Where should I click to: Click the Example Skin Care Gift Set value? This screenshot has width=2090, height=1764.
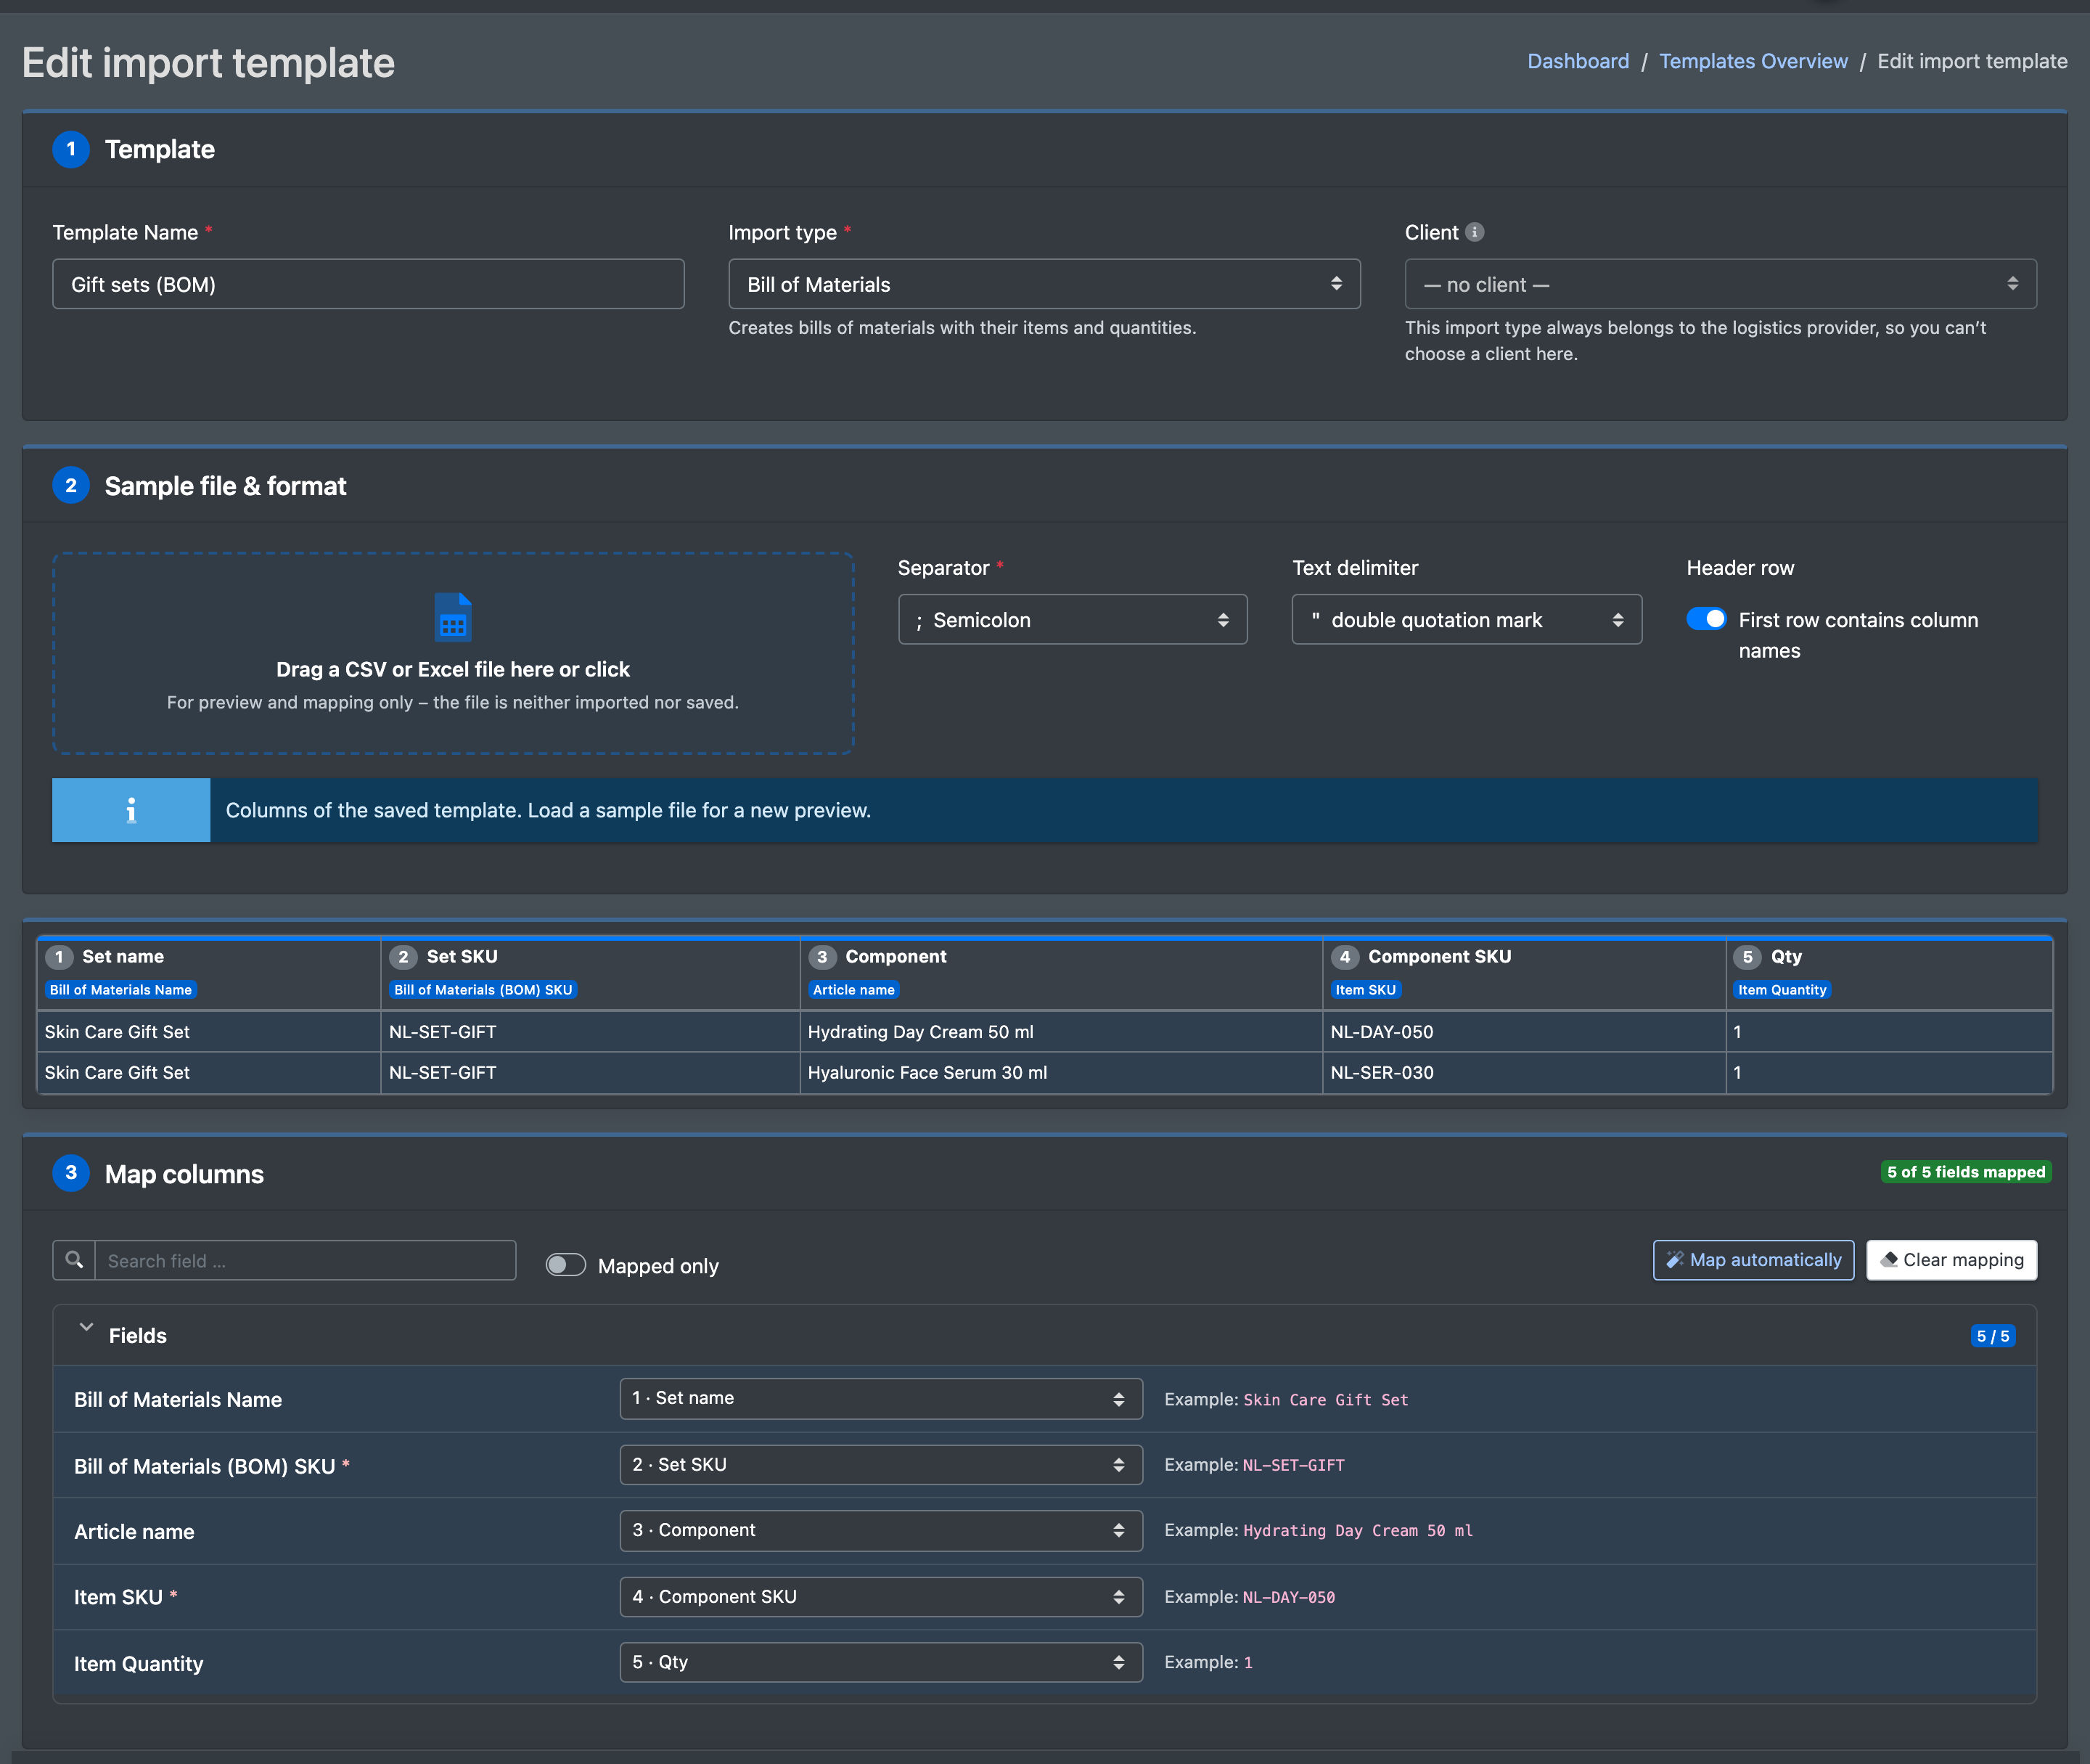(1325, 1399)
